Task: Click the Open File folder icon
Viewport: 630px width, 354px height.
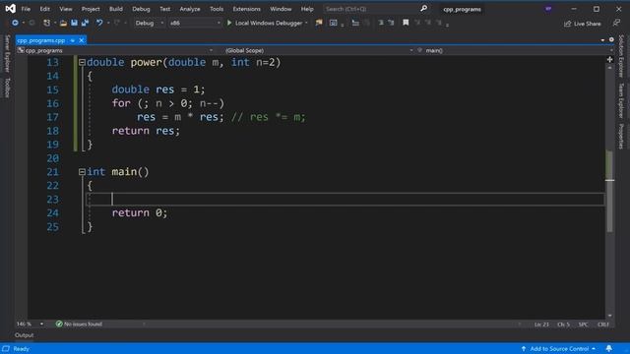Action: (x=63, y=23)
